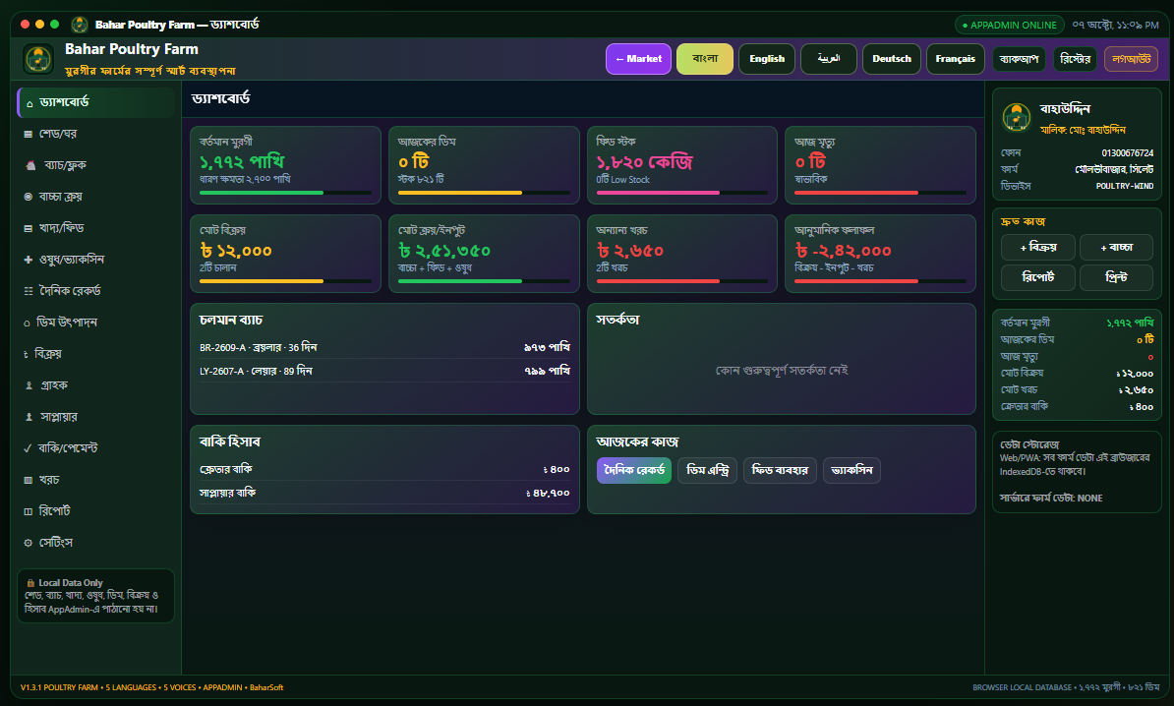Click the আজ মৃত্যু ০ টি card
The image size is (1174, 706).
tap(881, 165)
